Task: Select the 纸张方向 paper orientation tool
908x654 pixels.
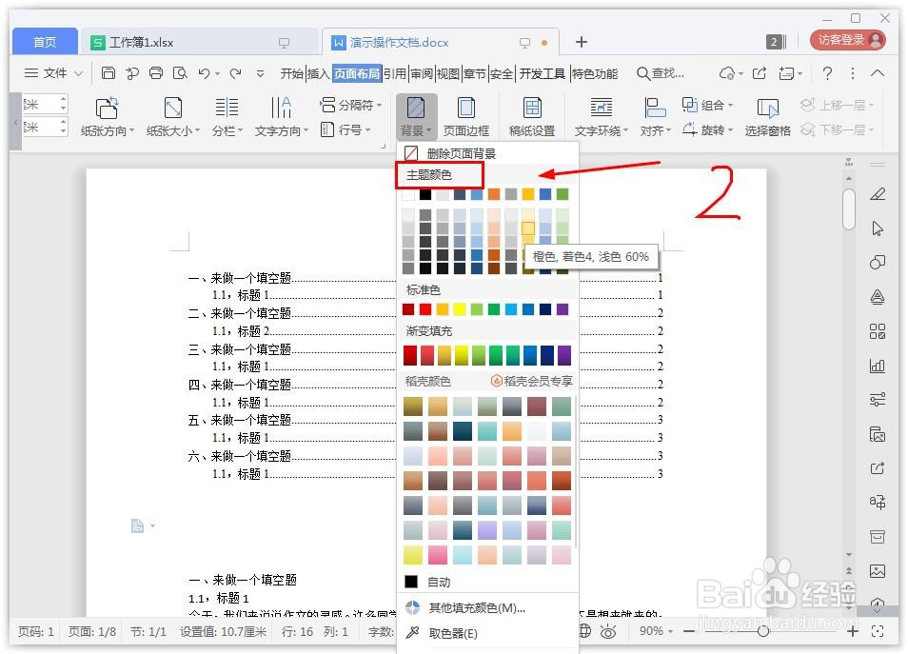Action: pos(105,116)
